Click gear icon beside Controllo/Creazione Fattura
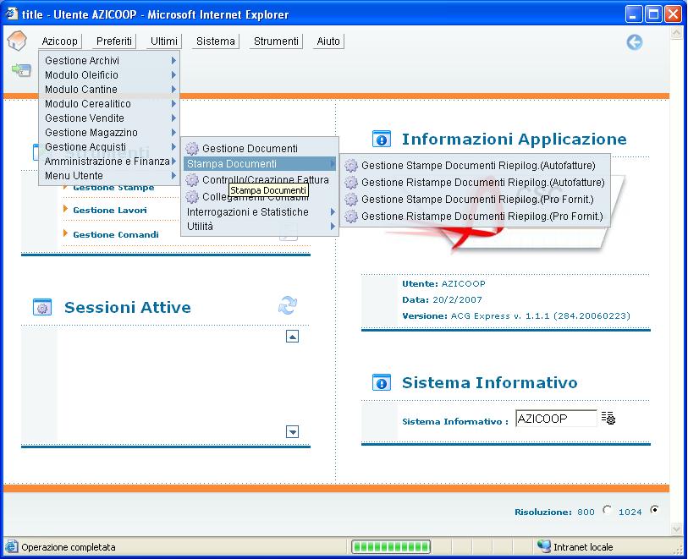This screenshot has height=559, width=688. tap(192, 180)
